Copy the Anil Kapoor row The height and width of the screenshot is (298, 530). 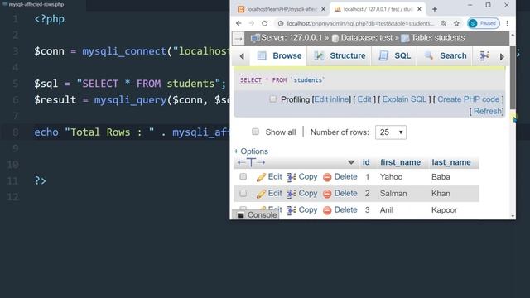point(302,210)
